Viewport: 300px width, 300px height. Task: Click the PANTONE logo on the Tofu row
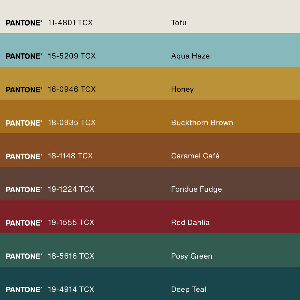coord(24,23)
